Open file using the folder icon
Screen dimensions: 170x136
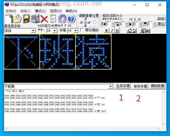(18, 19)
